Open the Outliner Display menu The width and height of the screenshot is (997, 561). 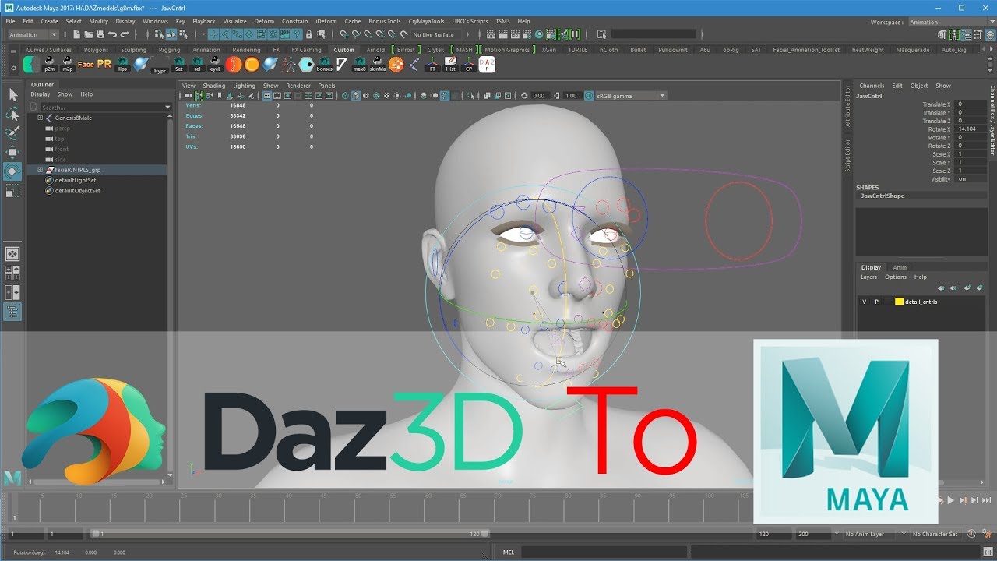(41, 94)
